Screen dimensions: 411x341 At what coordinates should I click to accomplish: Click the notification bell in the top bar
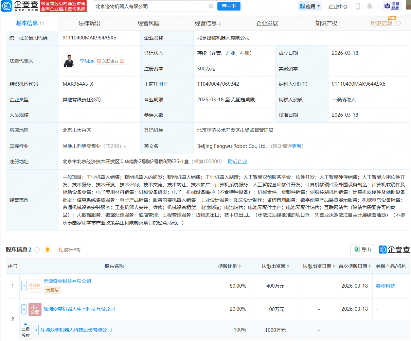tap(369, 6)
